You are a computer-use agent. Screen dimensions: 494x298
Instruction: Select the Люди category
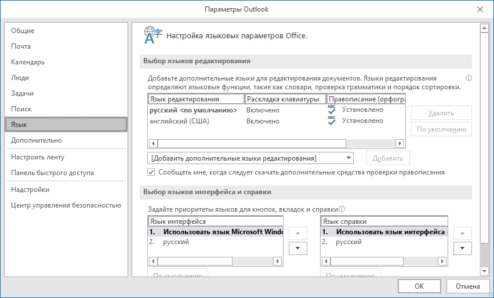66,78
